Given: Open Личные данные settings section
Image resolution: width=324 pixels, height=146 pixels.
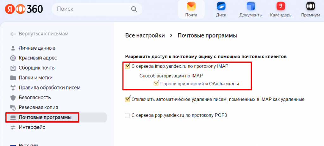Looking at the screenshot, I should click(x=37, y=48).
